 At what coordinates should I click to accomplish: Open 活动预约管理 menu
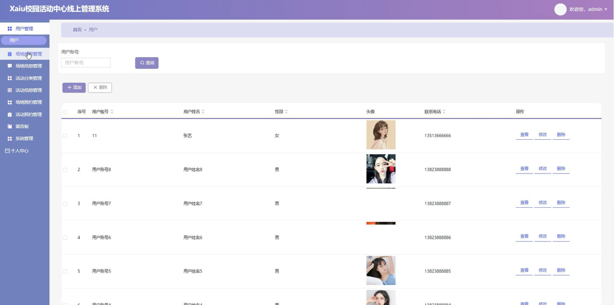point(24,114)
